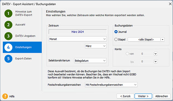Click the Hilfe link text

point(12,96)
